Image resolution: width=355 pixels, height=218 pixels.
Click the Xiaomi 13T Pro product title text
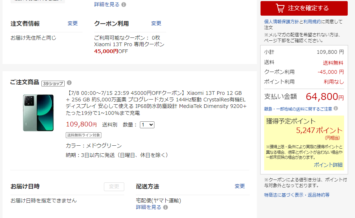click(x=156, y=103)
